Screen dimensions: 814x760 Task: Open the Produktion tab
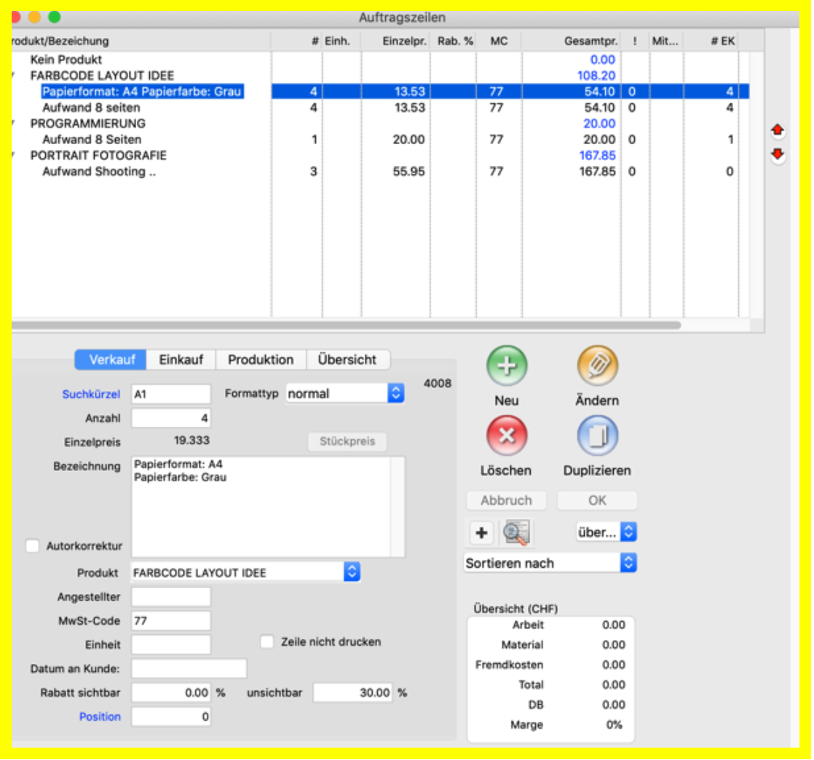261,360
